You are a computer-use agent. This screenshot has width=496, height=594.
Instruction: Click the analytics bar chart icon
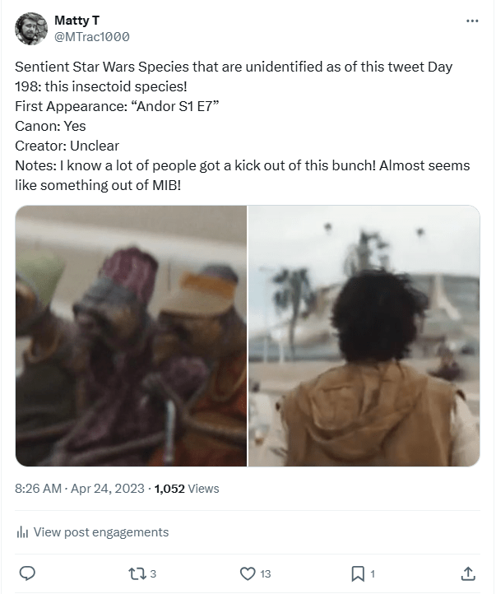(x=23, y=532)
